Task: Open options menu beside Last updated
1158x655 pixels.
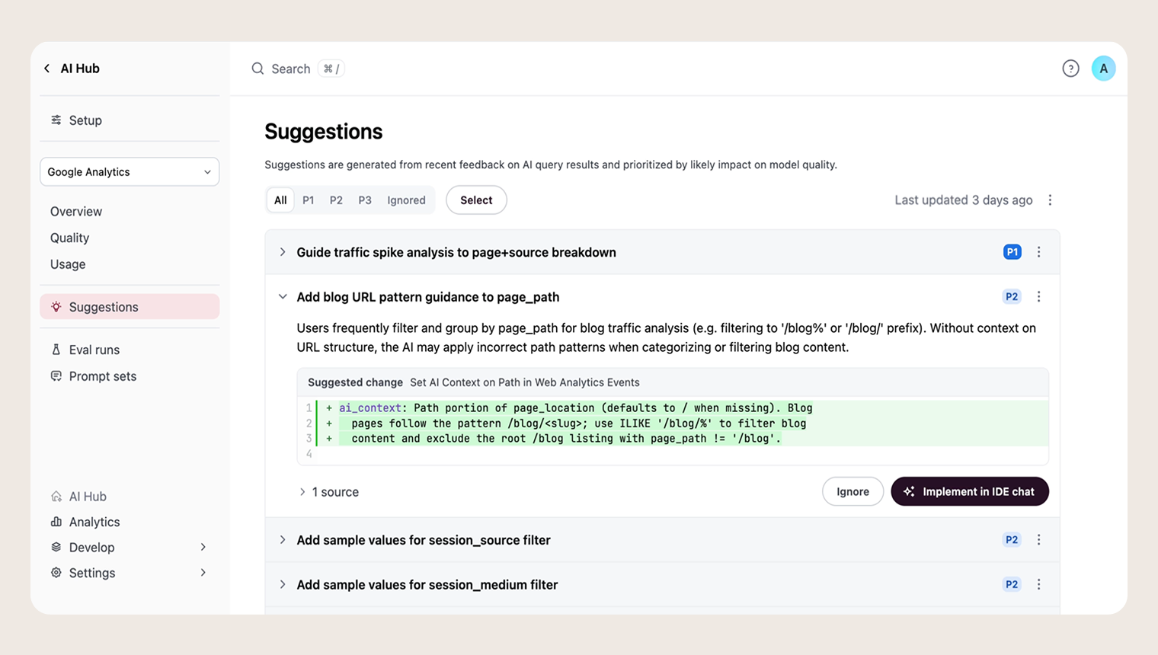Action: 1050,200
